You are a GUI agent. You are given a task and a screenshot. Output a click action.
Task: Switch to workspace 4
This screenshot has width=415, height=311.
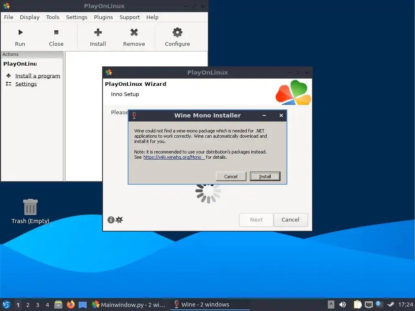(47, 305)
